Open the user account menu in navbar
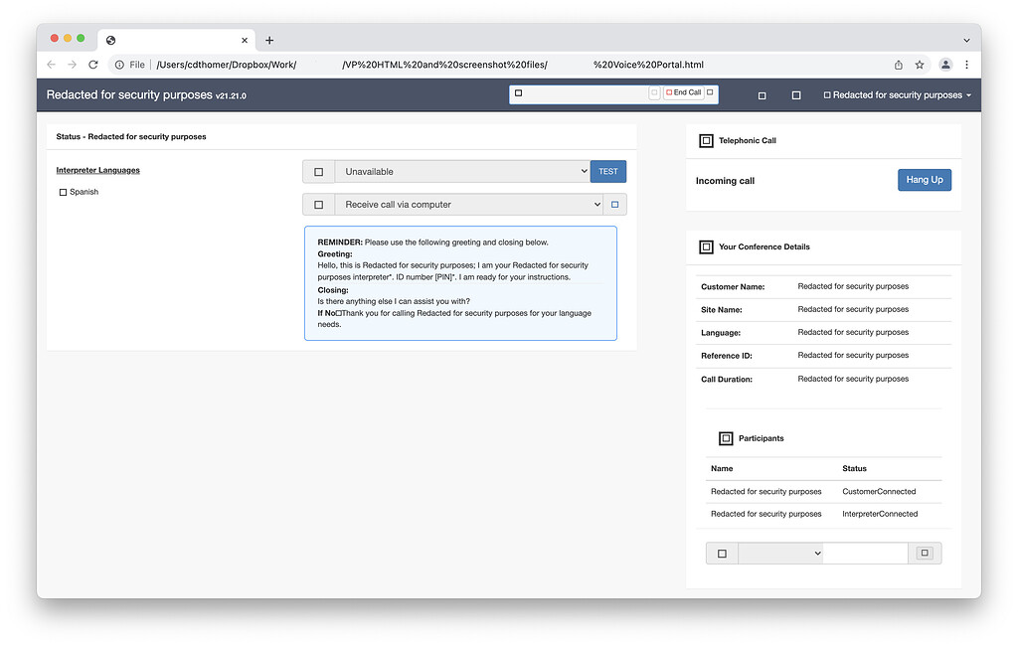1018x647 pixels. tap(898, 95)
